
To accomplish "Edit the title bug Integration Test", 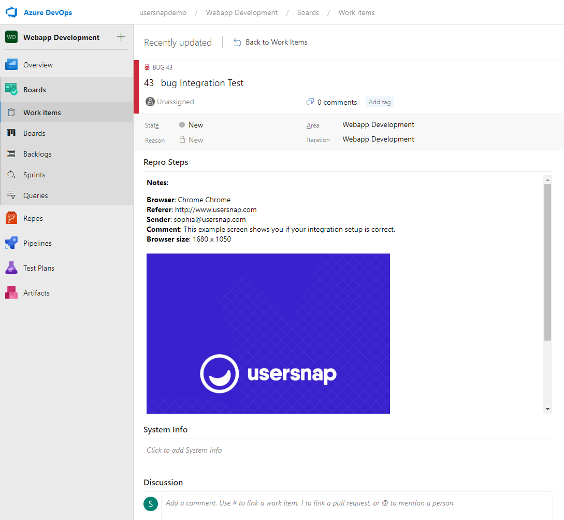I will click(202, 83).
